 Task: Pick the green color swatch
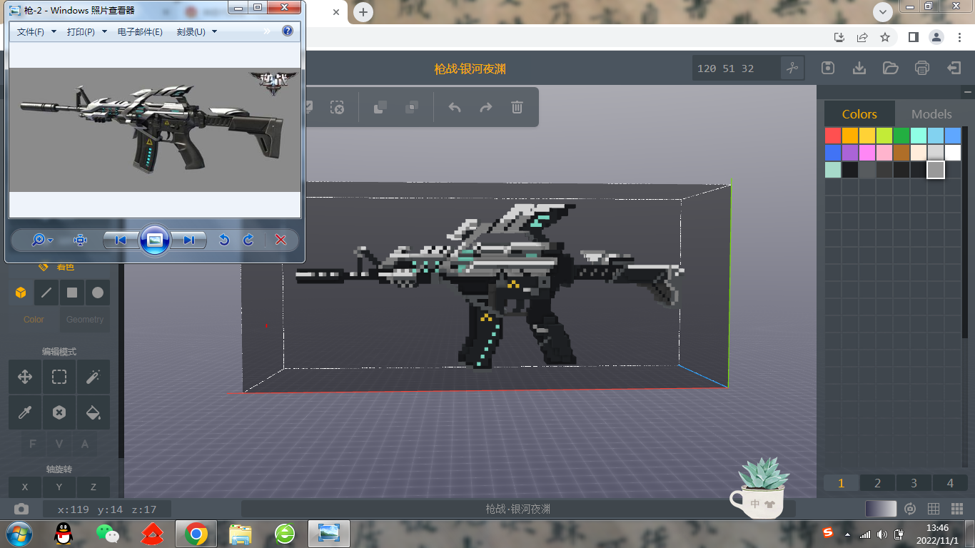pos(901,136)
